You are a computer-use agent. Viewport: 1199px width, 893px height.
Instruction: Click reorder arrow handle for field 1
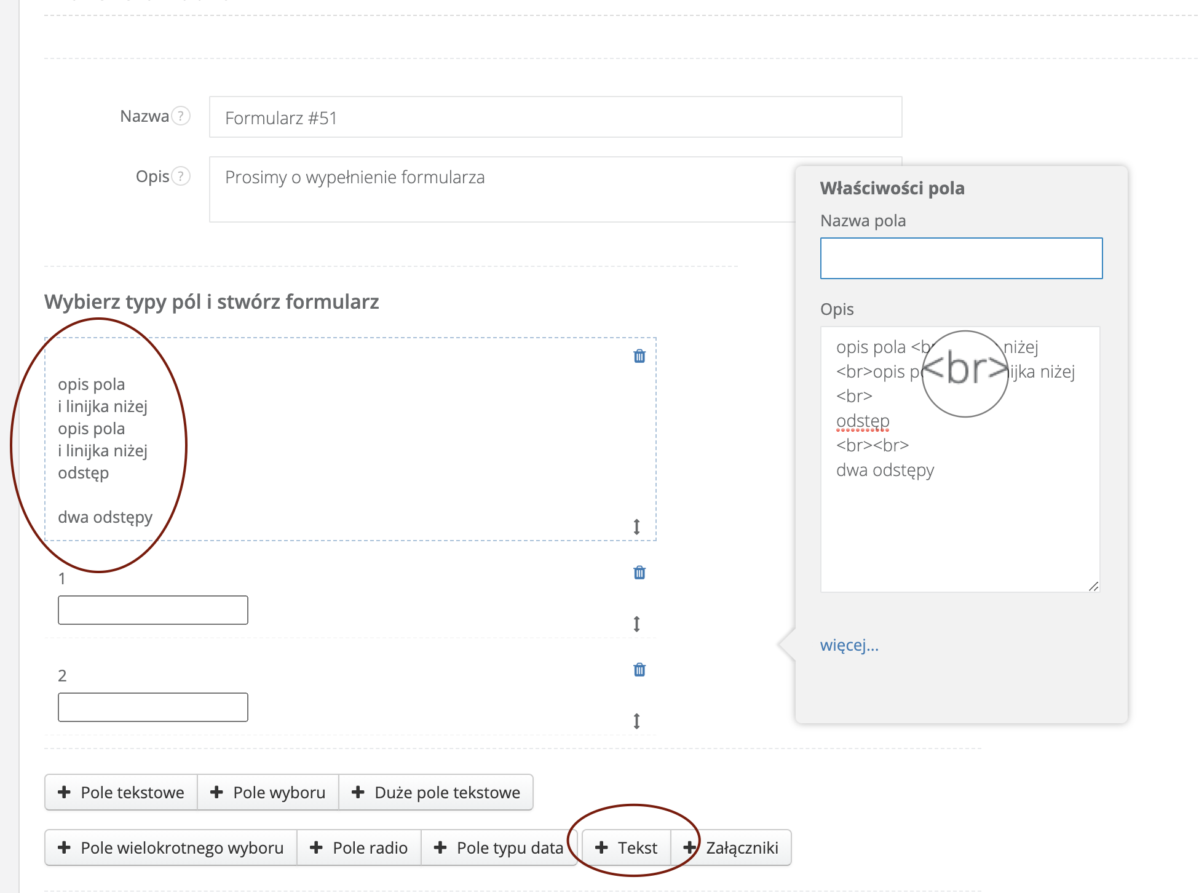tap(637, 624)
